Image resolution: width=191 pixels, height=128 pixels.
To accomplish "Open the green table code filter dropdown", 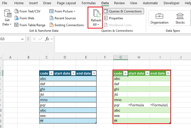I will (125, 73).
